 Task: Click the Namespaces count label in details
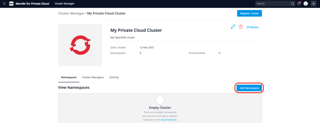[x=118, y=53]
